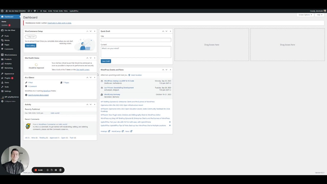Open Query Monitor stats in admin bar
This screenshot has height=184, width=327.
coord(58,11)
